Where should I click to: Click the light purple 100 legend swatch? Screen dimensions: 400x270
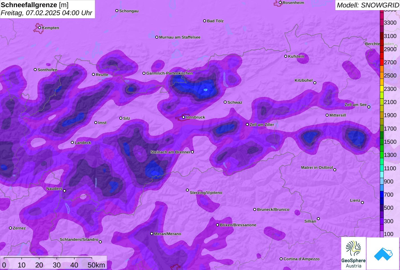[382, 234]
